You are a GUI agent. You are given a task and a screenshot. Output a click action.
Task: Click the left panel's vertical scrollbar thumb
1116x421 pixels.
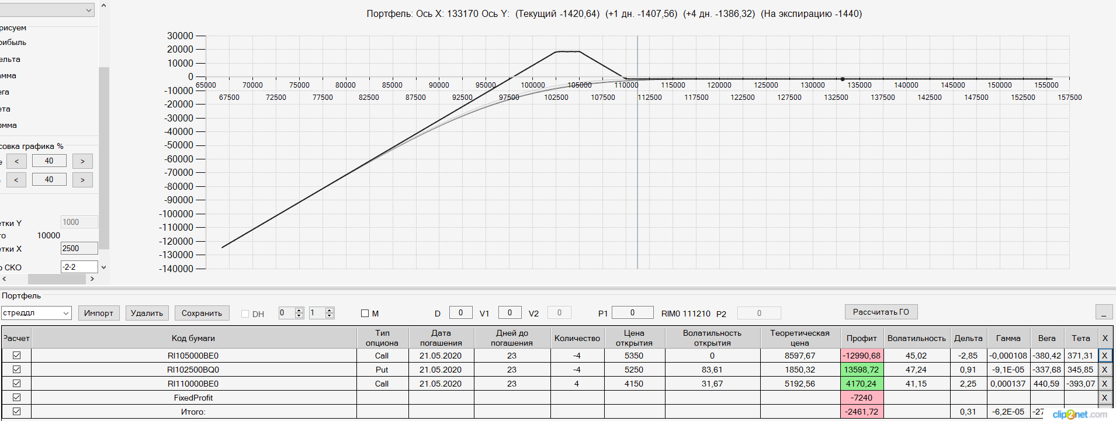104,158
